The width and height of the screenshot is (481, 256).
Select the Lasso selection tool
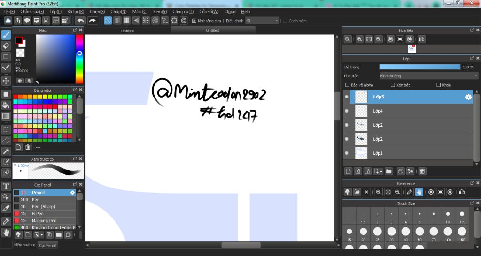[6, 141]
